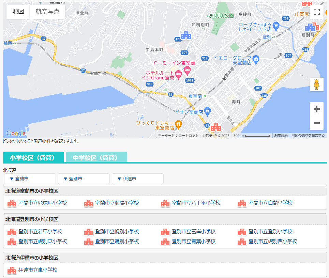Open 登別市立幌別小学校 link

[117, 231]
